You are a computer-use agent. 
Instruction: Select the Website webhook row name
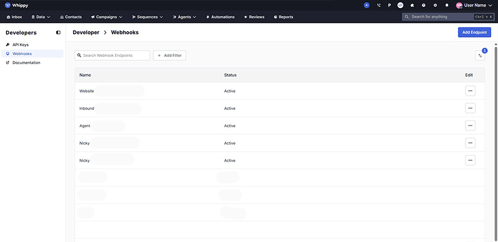(x=87, y=91)
